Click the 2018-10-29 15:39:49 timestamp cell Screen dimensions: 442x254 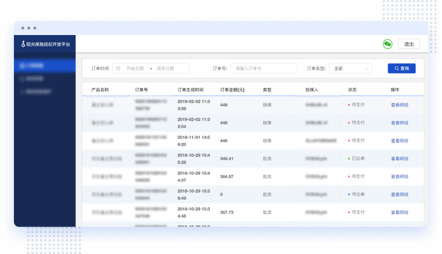pyautogui.click(x=194, y=194)
